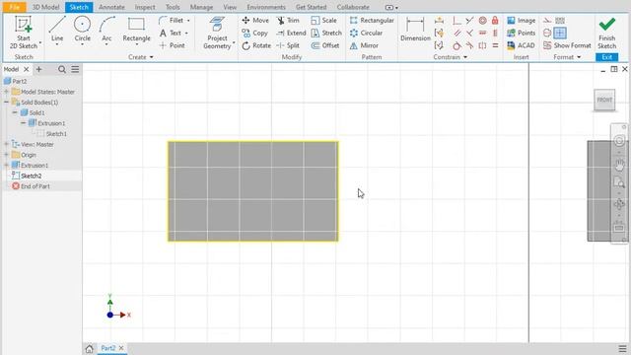Select the Dimension tool
Viewport: 631px width, 355px height.
[x=415, y=30]
